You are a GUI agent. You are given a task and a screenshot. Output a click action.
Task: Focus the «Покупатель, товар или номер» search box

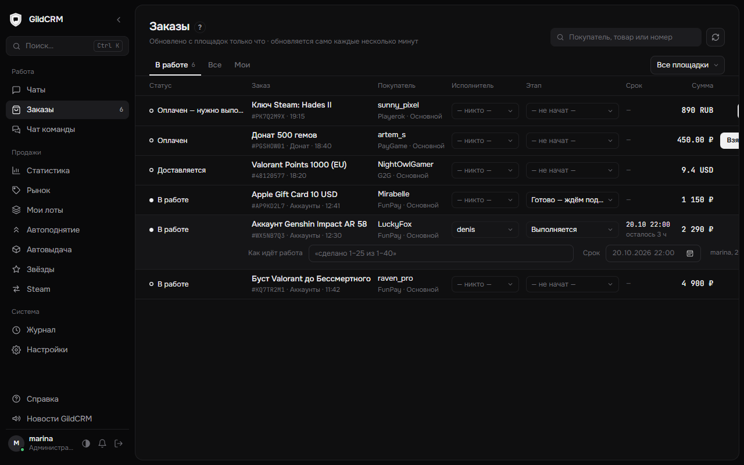coord(626,37)
